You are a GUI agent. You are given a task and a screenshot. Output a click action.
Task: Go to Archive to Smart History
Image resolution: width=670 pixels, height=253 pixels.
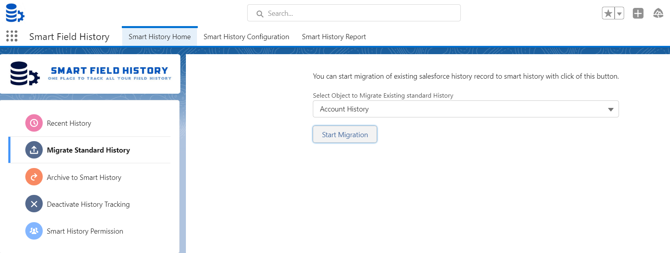point(84,177)
